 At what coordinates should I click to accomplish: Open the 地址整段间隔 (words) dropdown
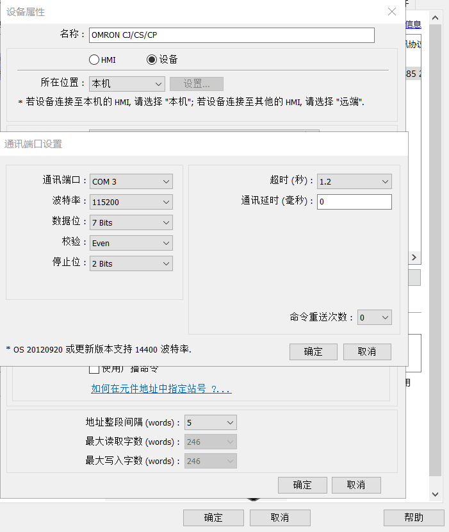[211, 423]
